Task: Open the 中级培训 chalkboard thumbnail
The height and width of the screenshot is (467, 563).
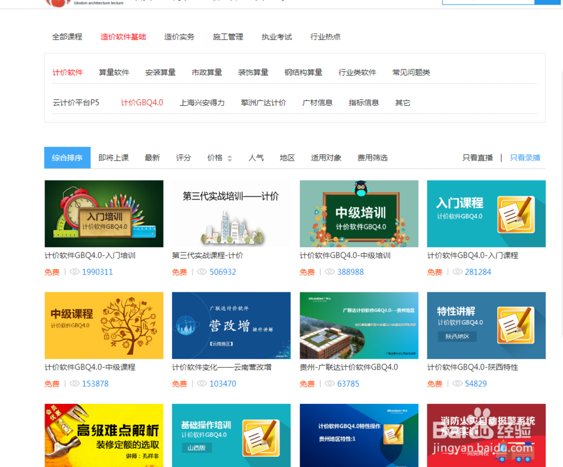Action: pos(359,214)
